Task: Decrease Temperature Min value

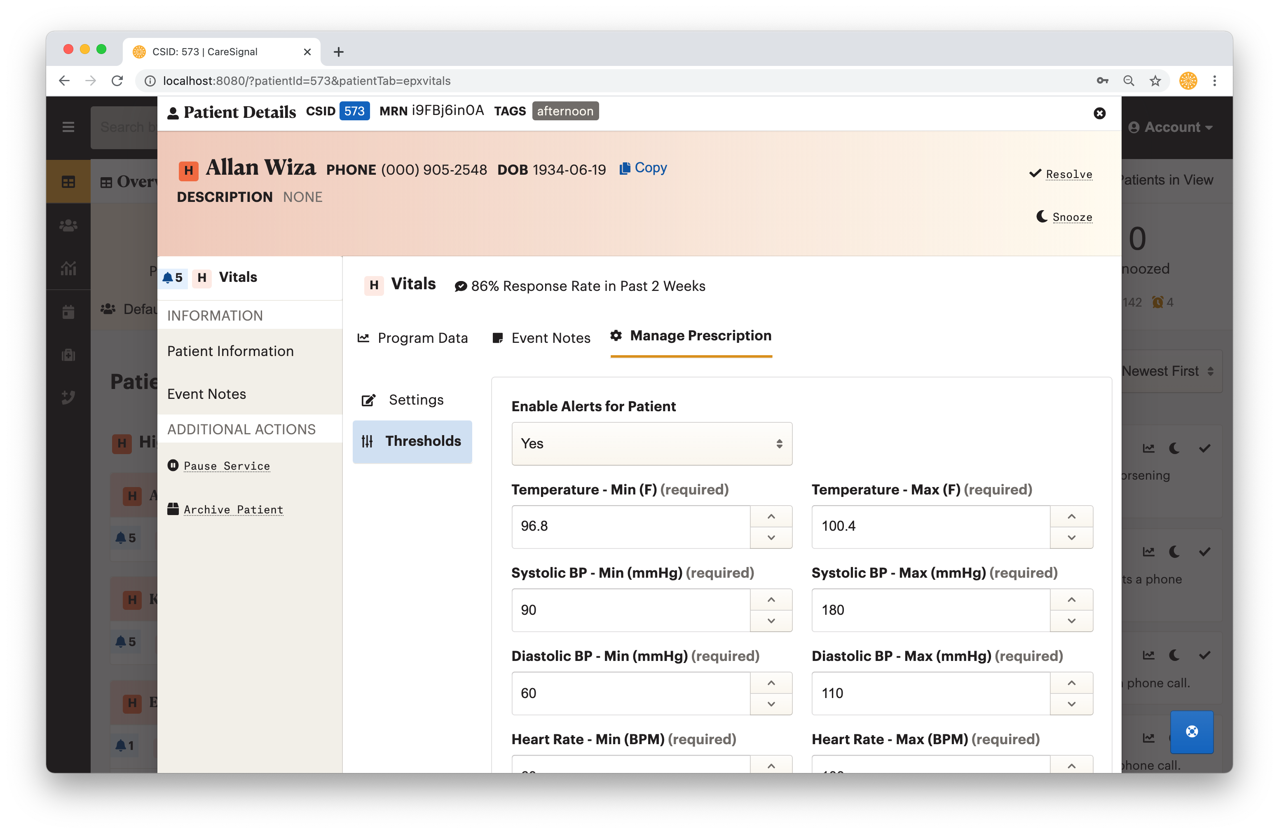Action: tap(771, 537)
